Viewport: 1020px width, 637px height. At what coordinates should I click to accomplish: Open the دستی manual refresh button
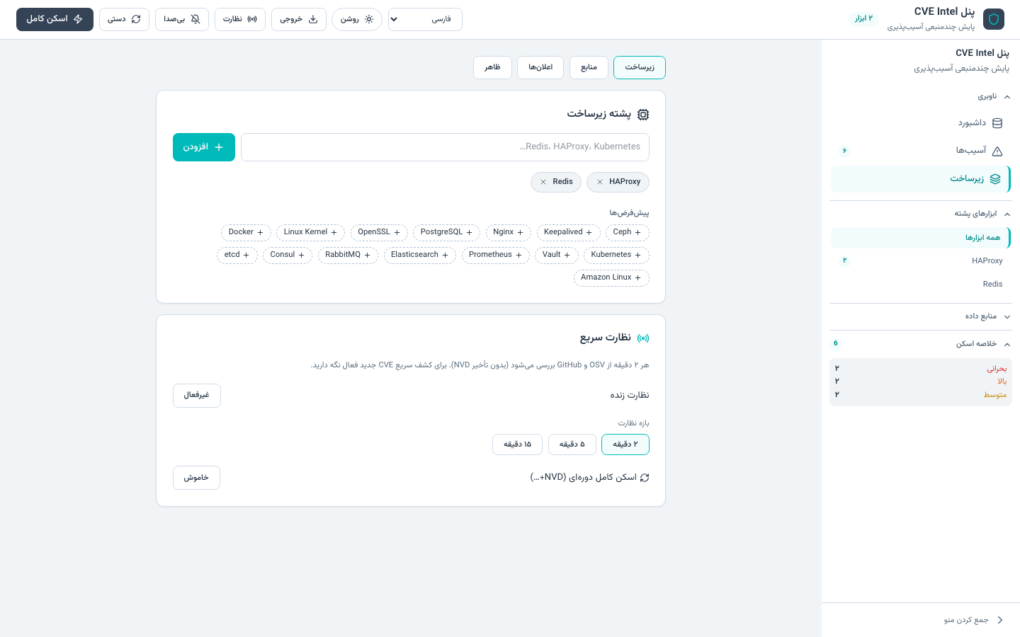coord(124,19)
